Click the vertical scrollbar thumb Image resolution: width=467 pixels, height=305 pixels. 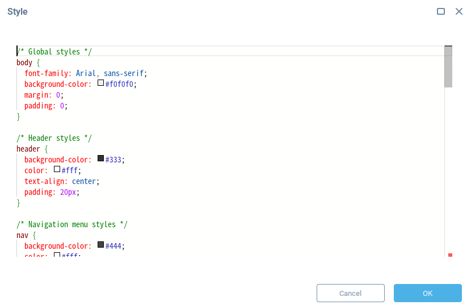tap(448, 67)
